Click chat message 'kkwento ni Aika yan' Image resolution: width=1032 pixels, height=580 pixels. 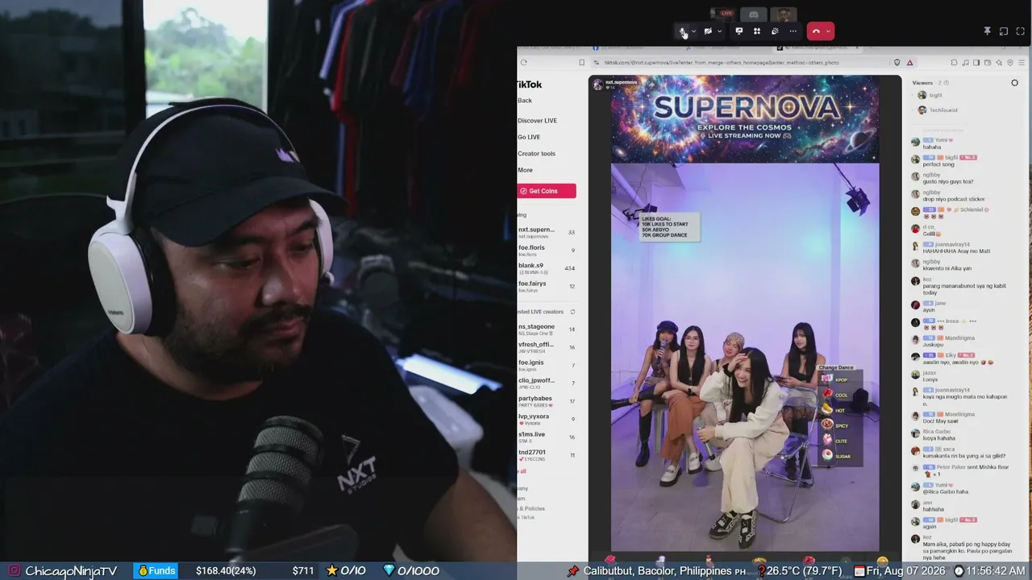point(947,269)
